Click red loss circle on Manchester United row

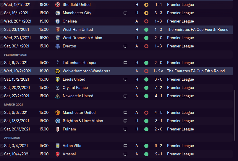[146, 113]
